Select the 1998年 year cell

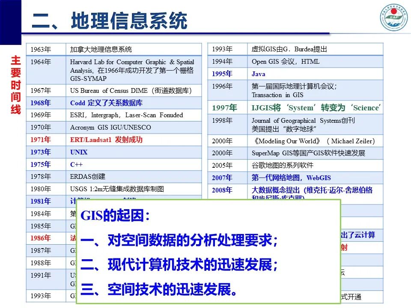(227, 124)
